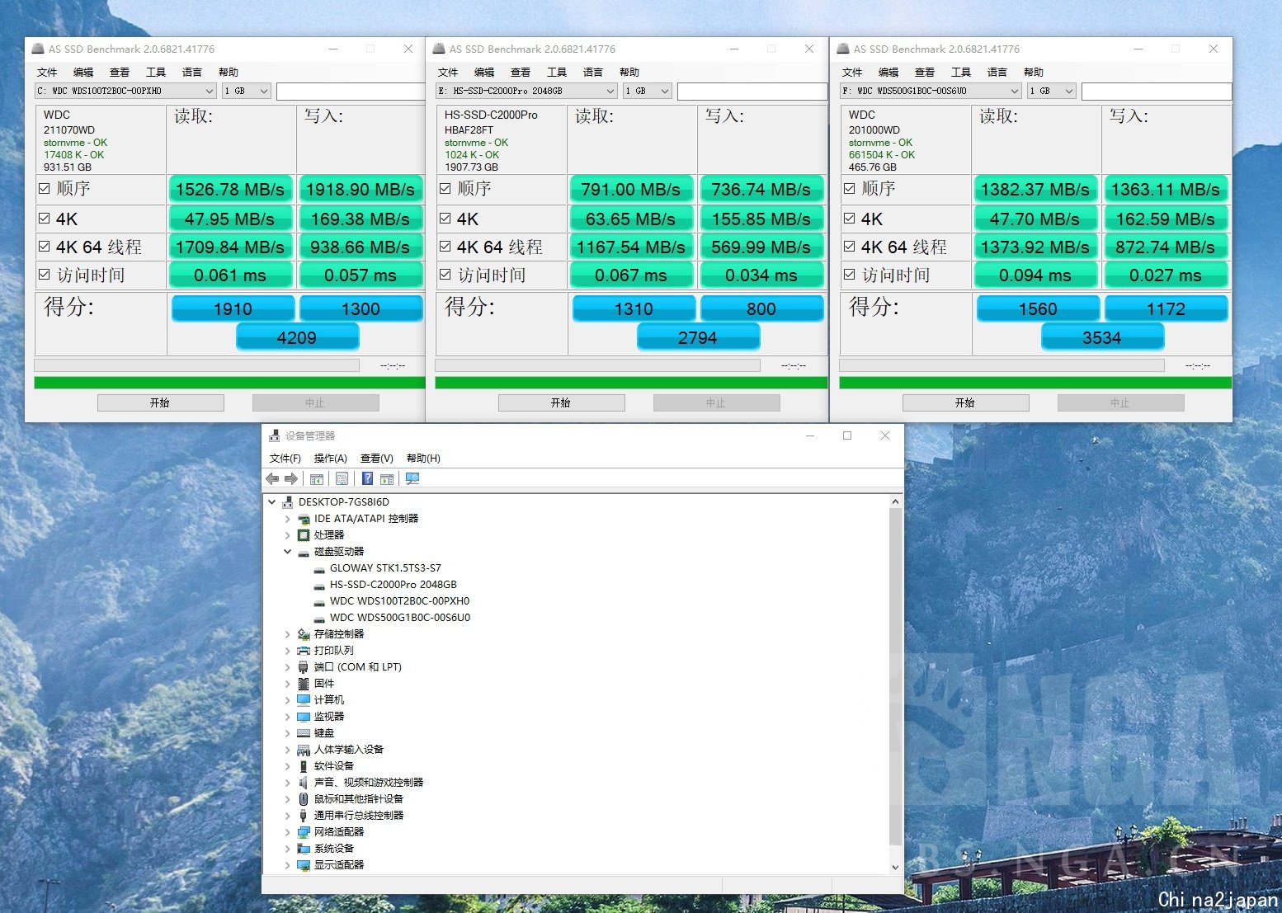The width and height of the screenshot is (1282, 913).
Task: Open 帮助(H) menu in Device Manager
Action: [423, 459]
